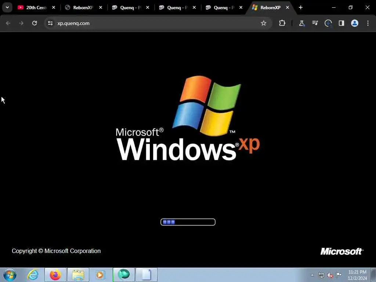Open the clock showing 11:21 PM
This screenshot has height=282, width=376.
(357, 275)
